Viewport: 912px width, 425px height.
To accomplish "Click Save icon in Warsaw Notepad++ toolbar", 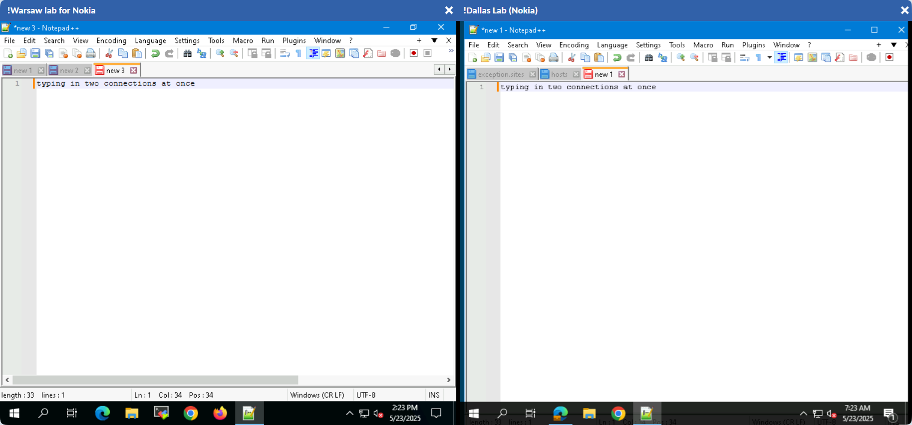I will point(35,53).
